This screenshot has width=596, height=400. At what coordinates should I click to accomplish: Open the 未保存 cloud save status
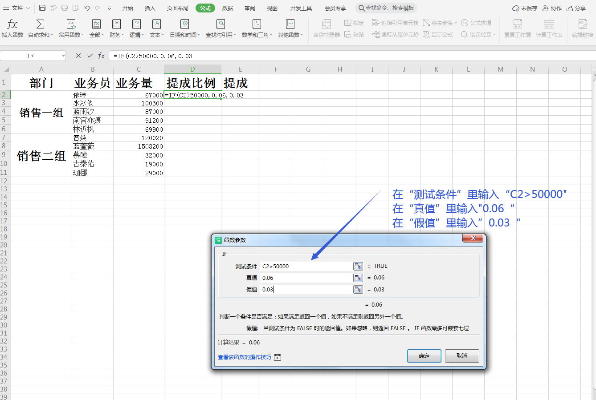click(524, 8)
